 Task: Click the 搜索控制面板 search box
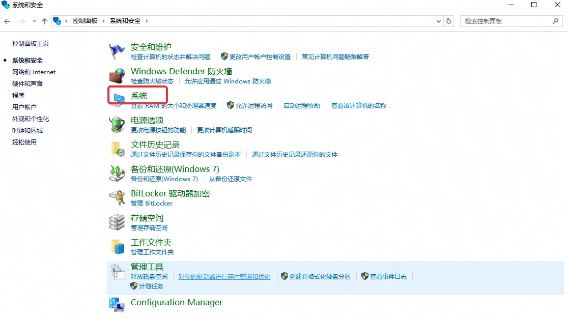[506, 21]
